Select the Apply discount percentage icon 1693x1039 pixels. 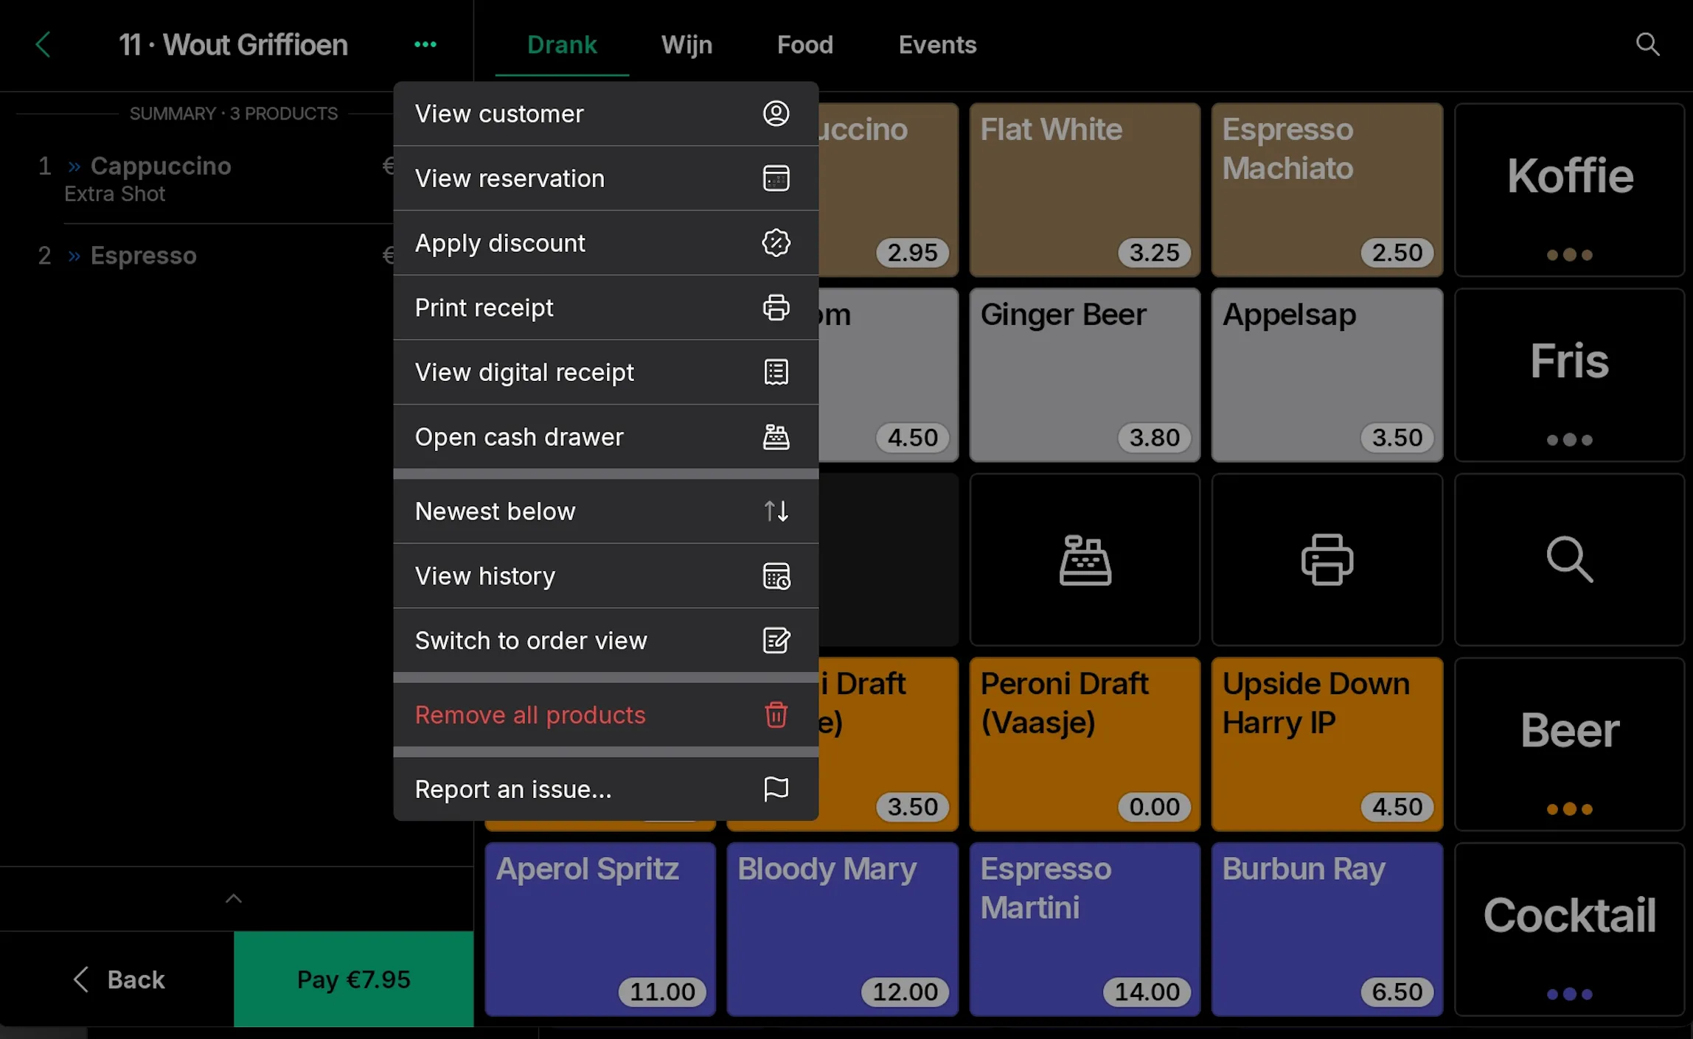(x=776, y=242)
